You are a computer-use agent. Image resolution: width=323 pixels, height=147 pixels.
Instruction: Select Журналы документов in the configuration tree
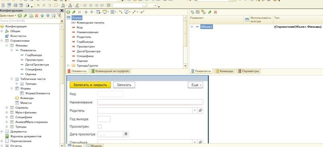26,136
